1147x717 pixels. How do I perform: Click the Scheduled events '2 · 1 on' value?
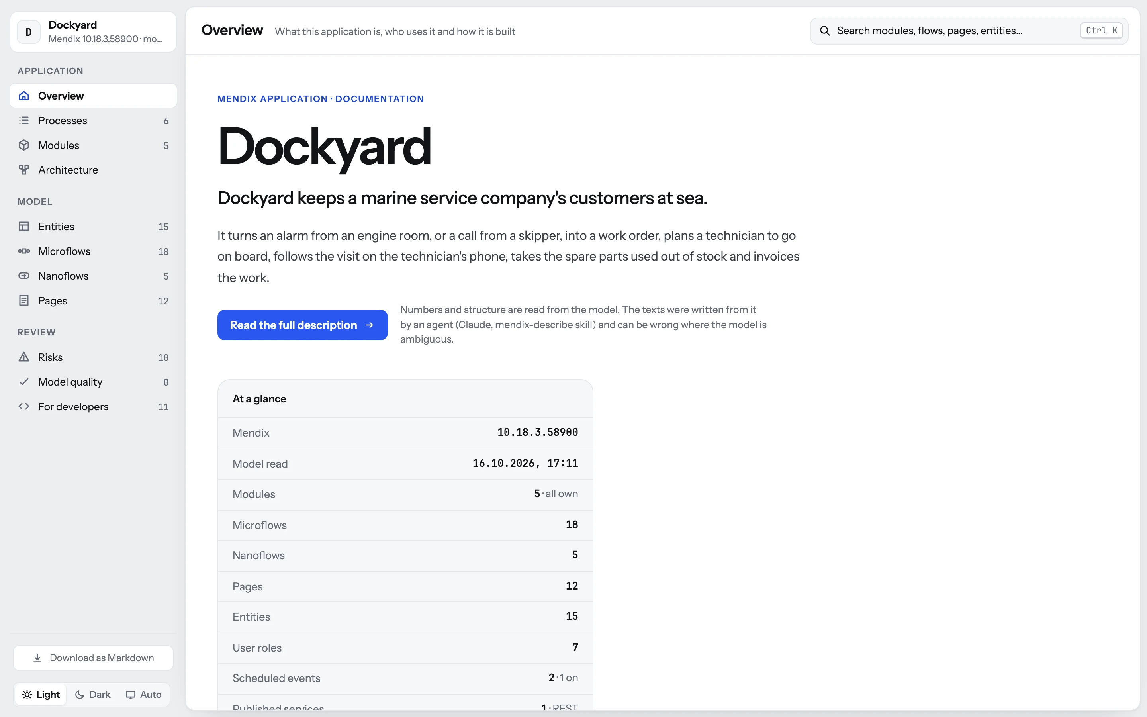point(563,678)
